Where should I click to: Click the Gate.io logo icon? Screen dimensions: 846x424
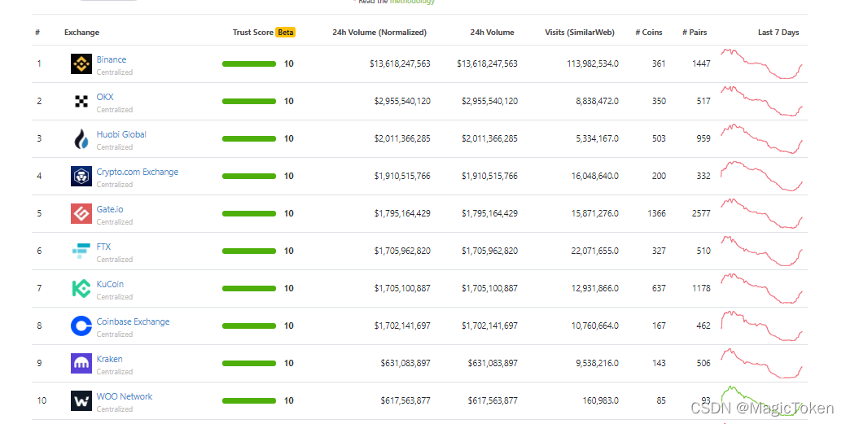point(81,213)
